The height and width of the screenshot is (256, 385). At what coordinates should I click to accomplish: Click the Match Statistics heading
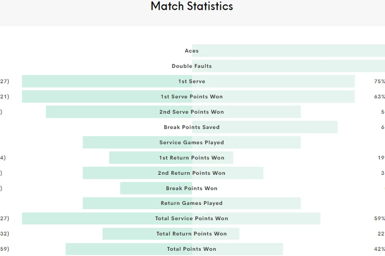tap(192, 7)
